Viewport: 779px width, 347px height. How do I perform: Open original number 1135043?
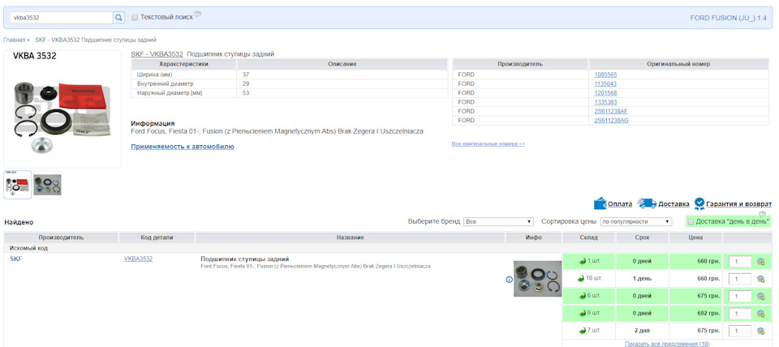pos(605,84)
